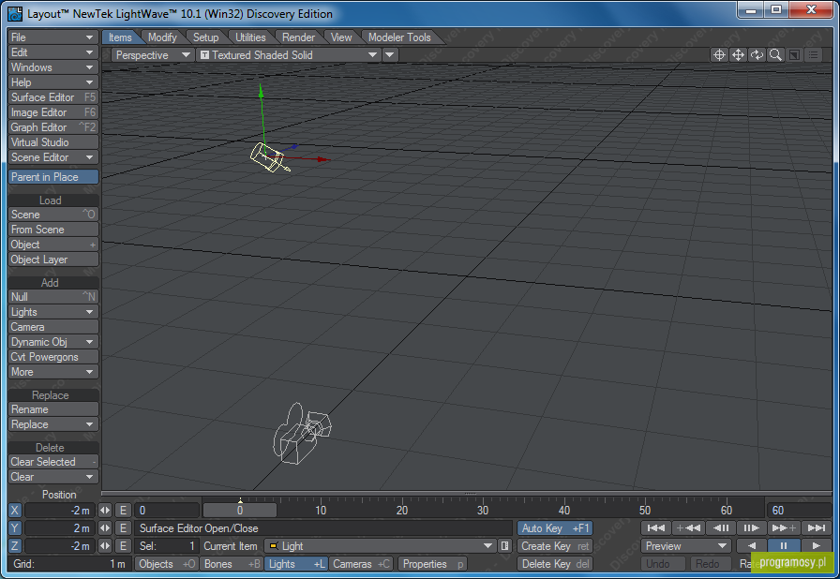This screenshot has width=840, height=579.
Task: Expand the Lights add dropdown
Action: tap(53, 311)
